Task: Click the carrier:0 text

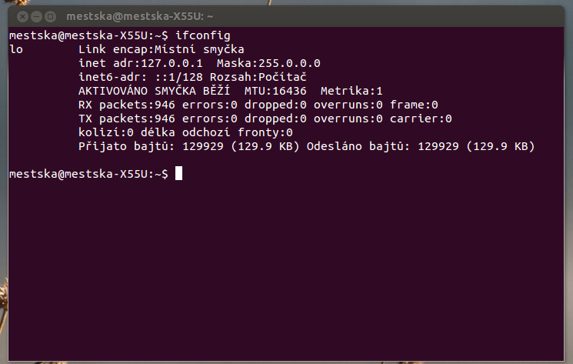Action: 421,119
